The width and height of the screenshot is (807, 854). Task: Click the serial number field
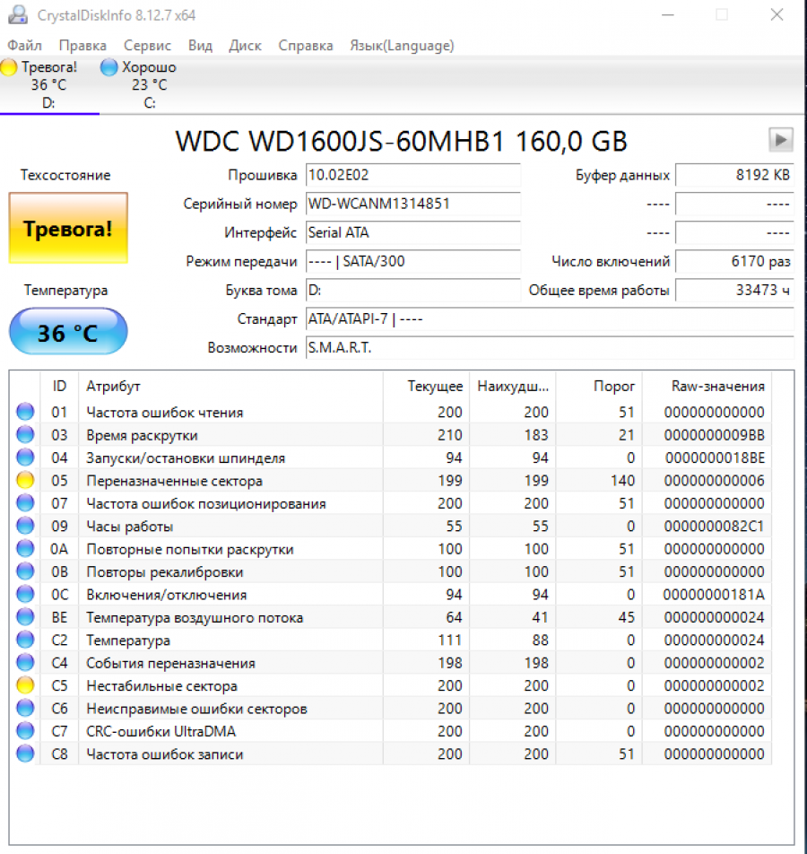pos(412,204)
